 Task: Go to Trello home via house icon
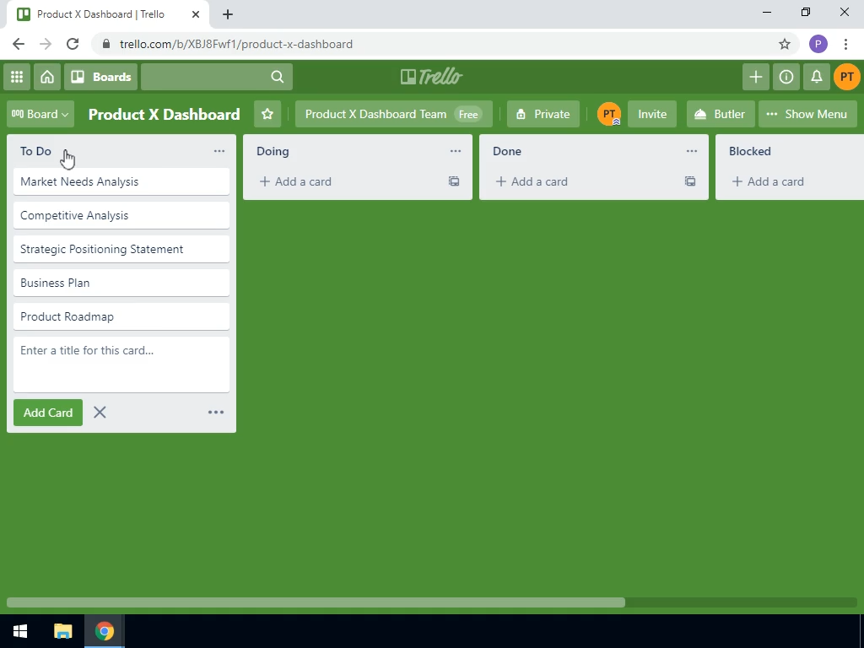pos(47,77)
